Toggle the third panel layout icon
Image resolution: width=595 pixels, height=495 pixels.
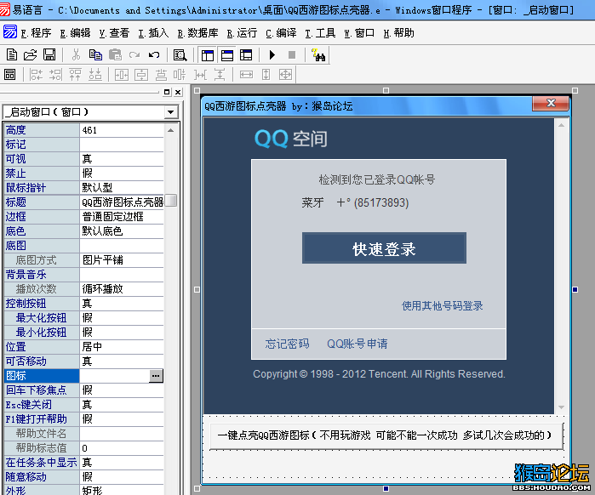pos(246,55)
